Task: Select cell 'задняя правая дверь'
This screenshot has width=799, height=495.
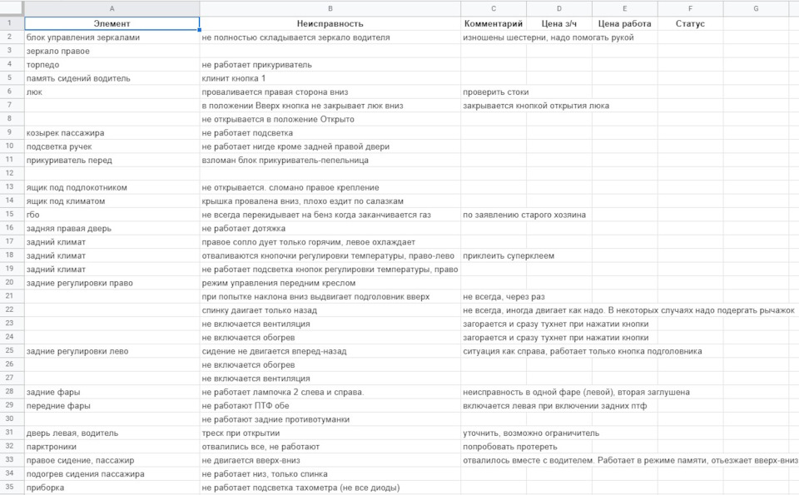Action: (112, 229)
